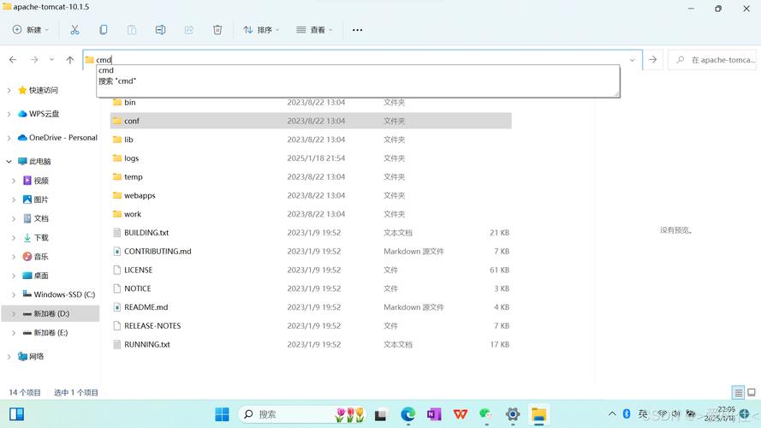Open the 新加卷 (E:) drive
761x428 pixels.
tap(45, 332)
